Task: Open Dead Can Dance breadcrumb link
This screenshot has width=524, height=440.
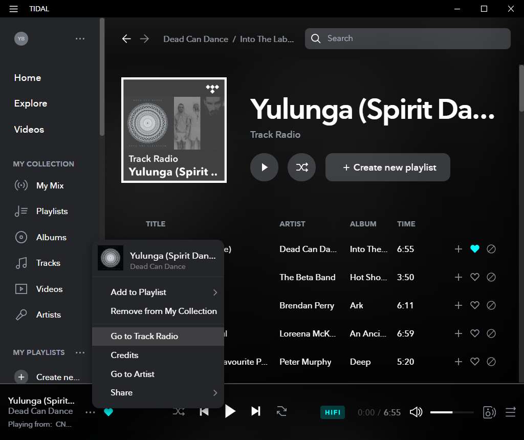Action: [x=195, y=39]
